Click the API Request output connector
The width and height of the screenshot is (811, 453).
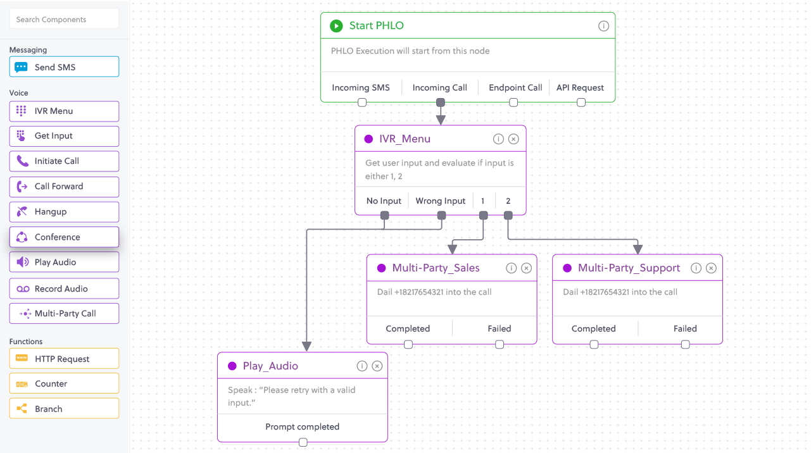click(x=581, y=102)
